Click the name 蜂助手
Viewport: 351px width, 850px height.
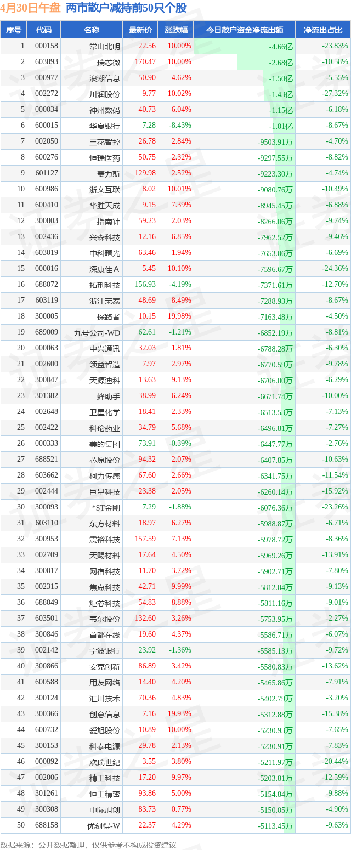pos(109,396)
